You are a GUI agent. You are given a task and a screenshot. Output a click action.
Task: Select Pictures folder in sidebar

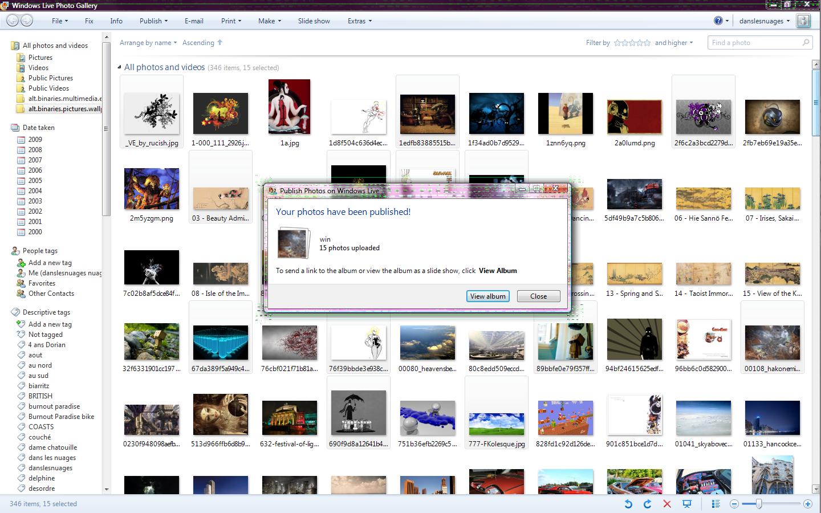point(40,58)
